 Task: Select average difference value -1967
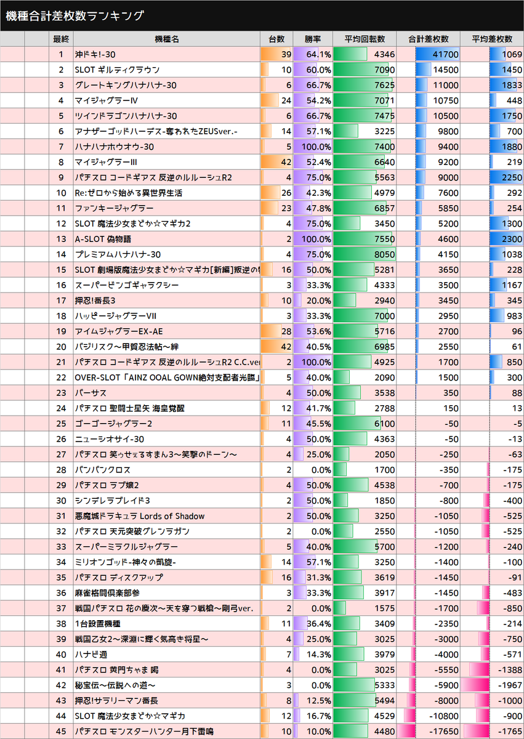pyautogui.click(x=510, y=685)
